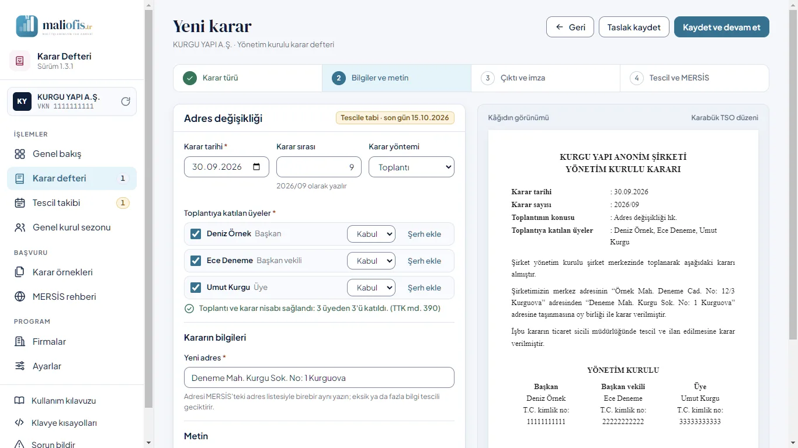Click Şerh ekle for Ece Deneme

pyautogui.click(x=424, y=261)
